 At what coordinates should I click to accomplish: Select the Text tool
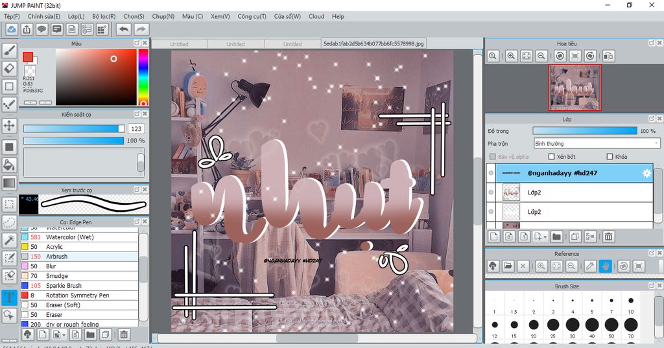pos(9,297)
